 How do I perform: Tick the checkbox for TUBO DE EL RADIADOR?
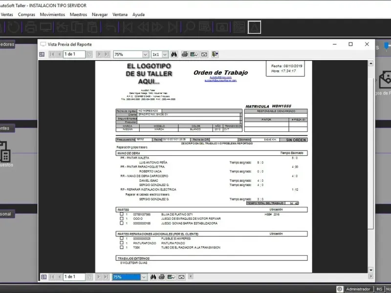[x=121, y=247]
